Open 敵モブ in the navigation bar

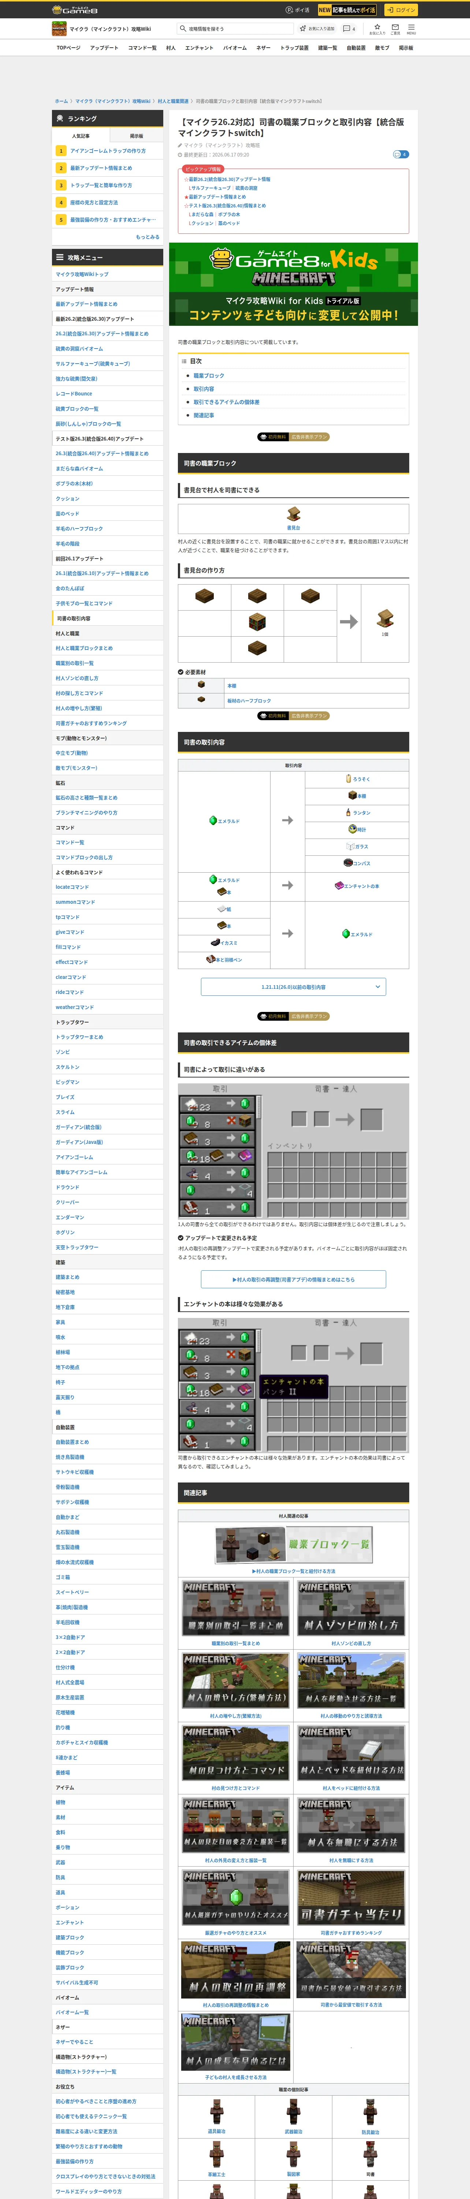(x=382, y=48)
